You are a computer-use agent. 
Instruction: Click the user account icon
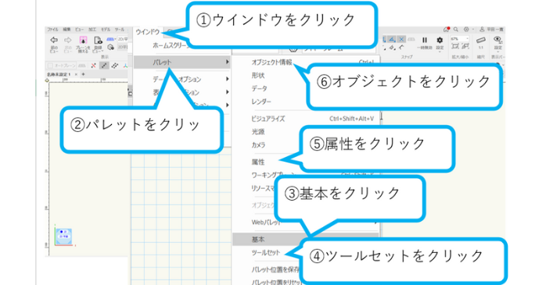pos(482,30)
